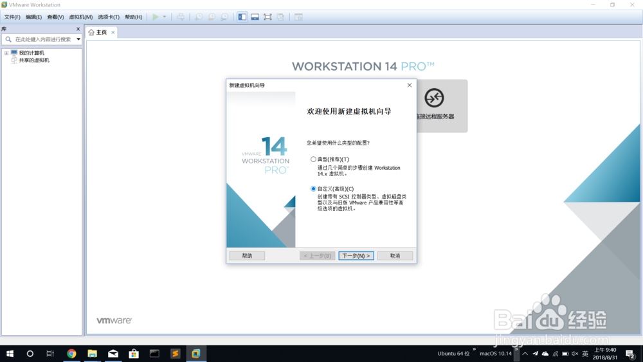Open the Windows Start menu
The image size is (643, 362).
pos(10,354)
